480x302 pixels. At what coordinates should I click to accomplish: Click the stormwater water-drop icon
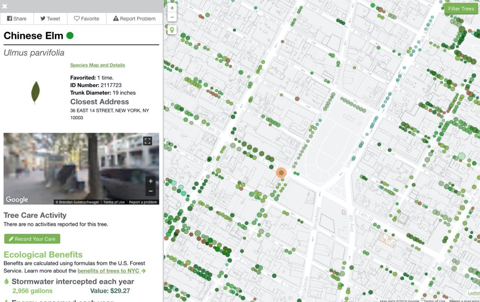6,281
